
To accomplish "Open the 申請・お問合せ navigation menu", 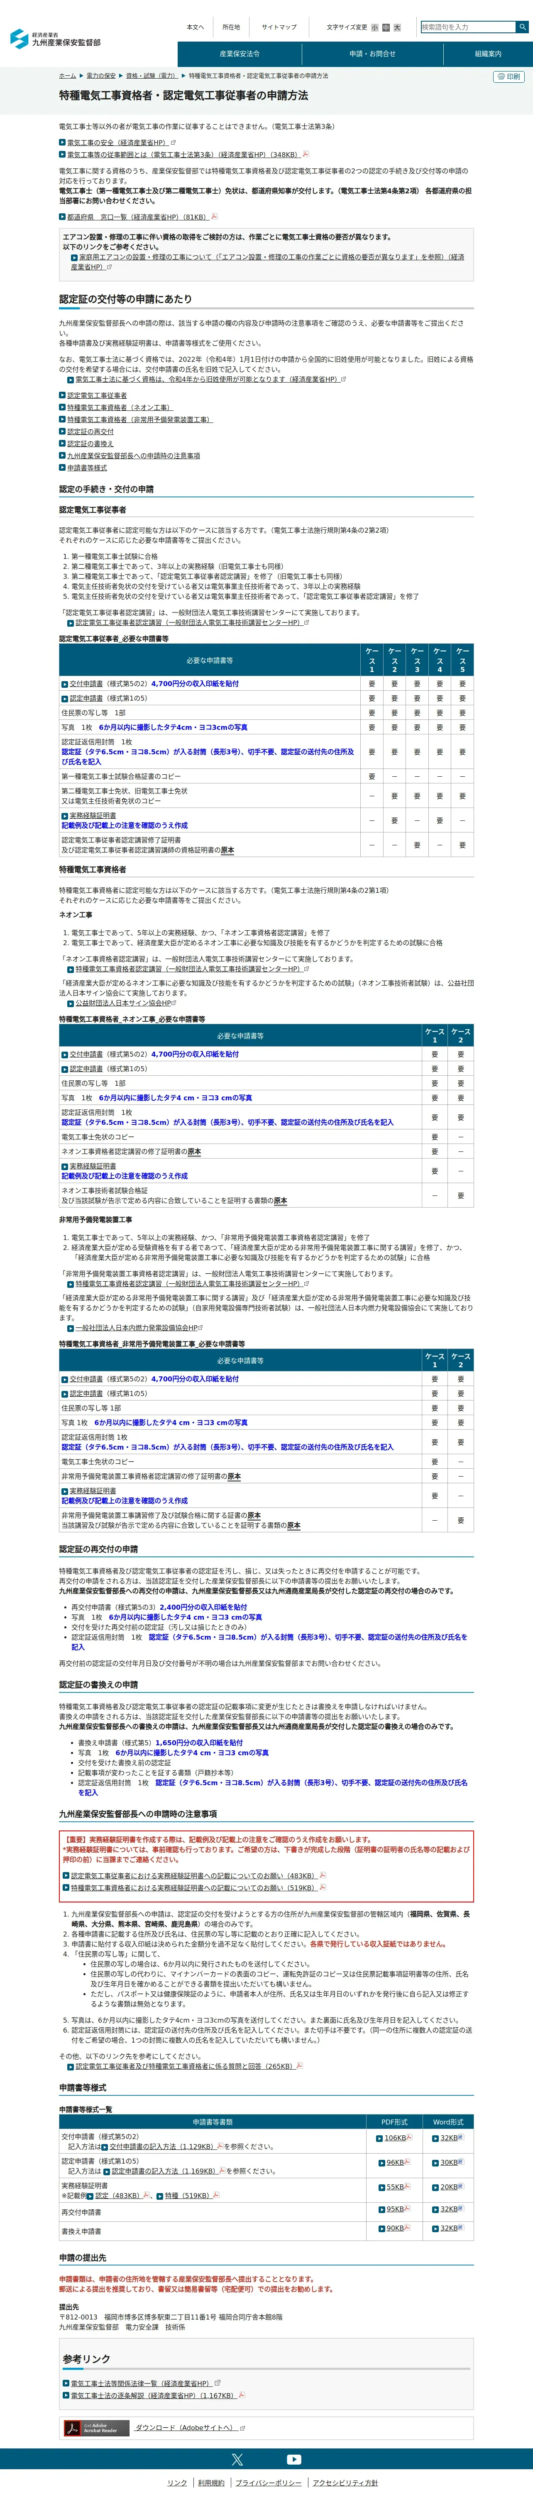I will tap(372, 54).
